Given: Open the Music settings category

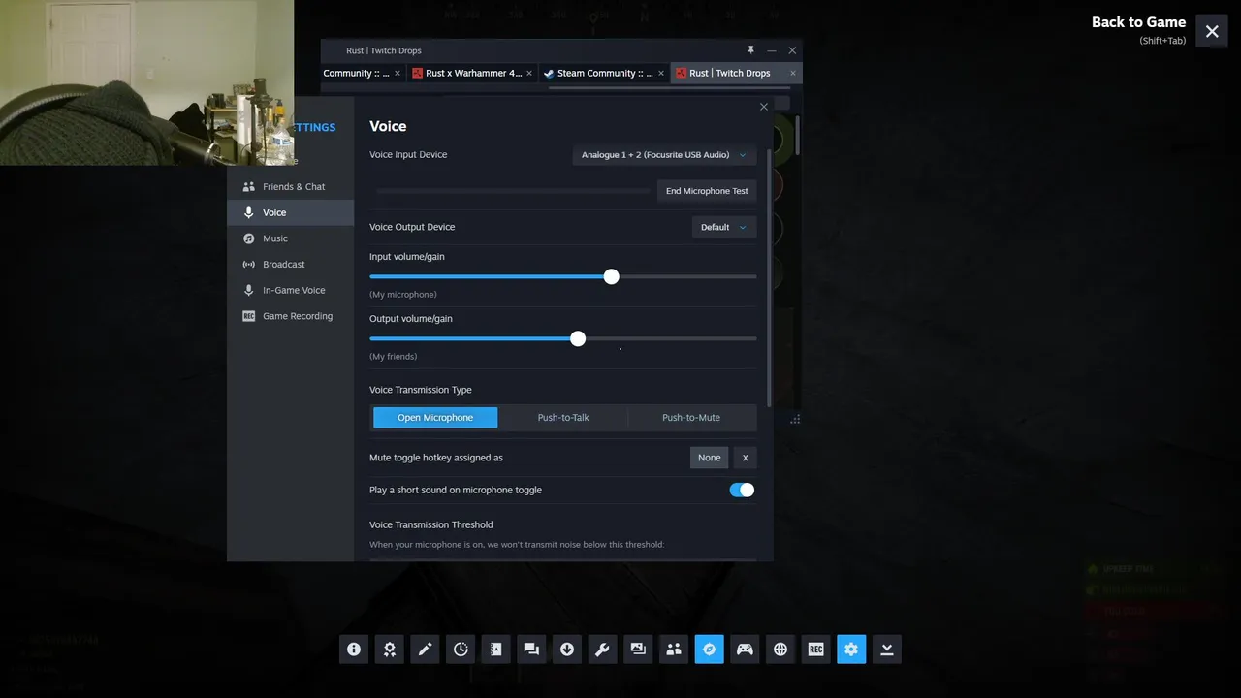Looking at the screenshot, I should click(x=291, y=238).
